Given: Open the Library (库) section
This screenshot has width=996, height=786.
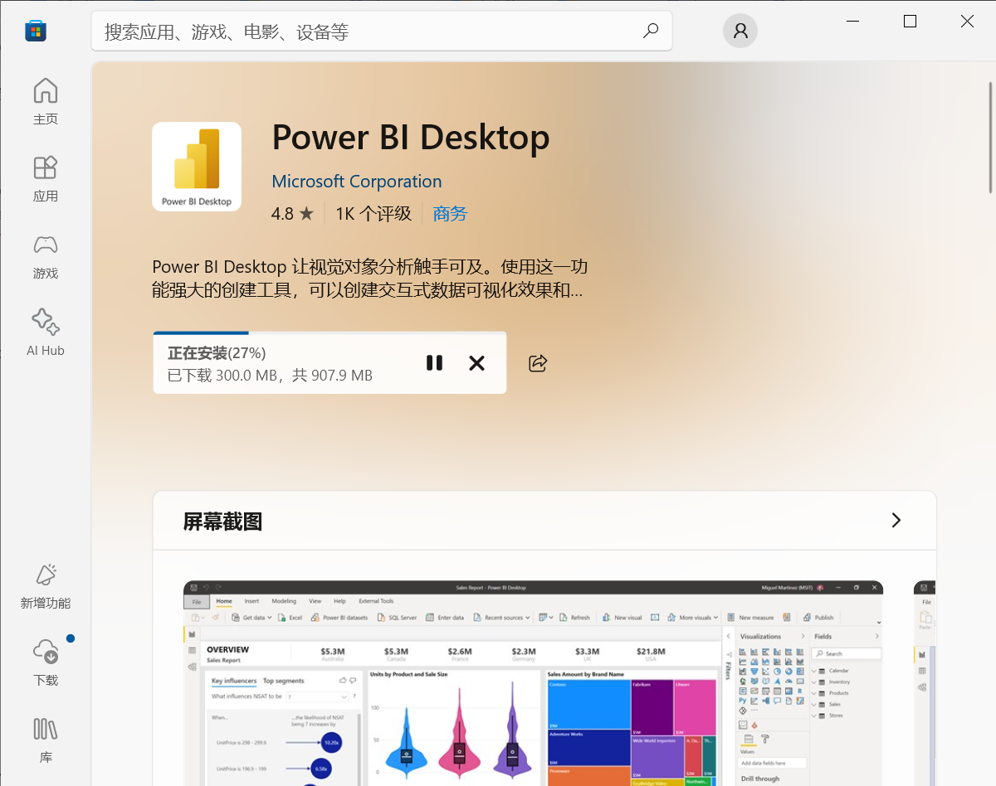Looking at the screenshot, I should (46, 740).
